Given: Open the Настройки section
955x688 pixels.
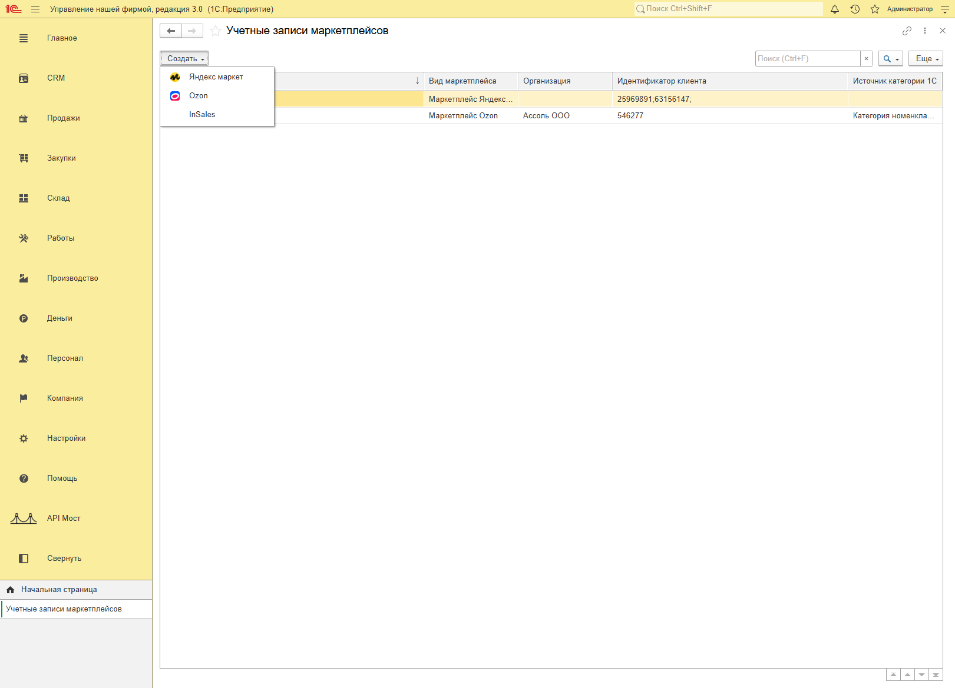Looking at the screenshot, I should 76,438.
